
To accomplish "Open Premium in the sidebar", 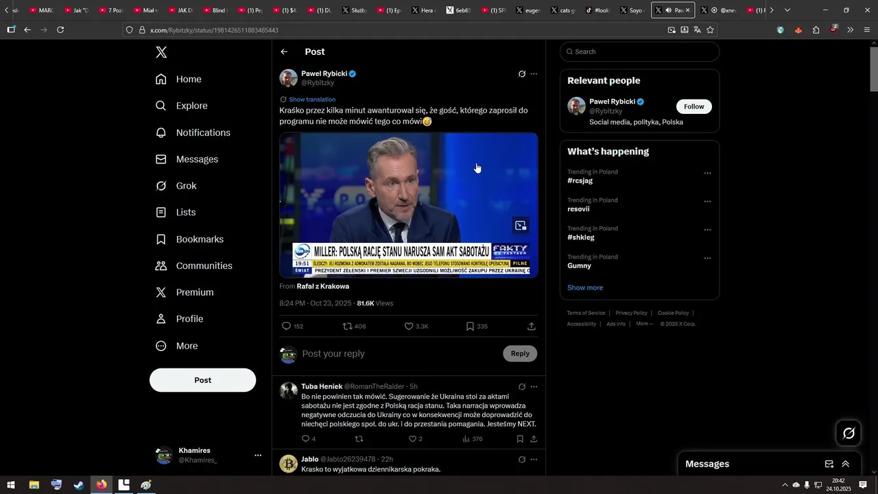I will click(x=185, y=292).
